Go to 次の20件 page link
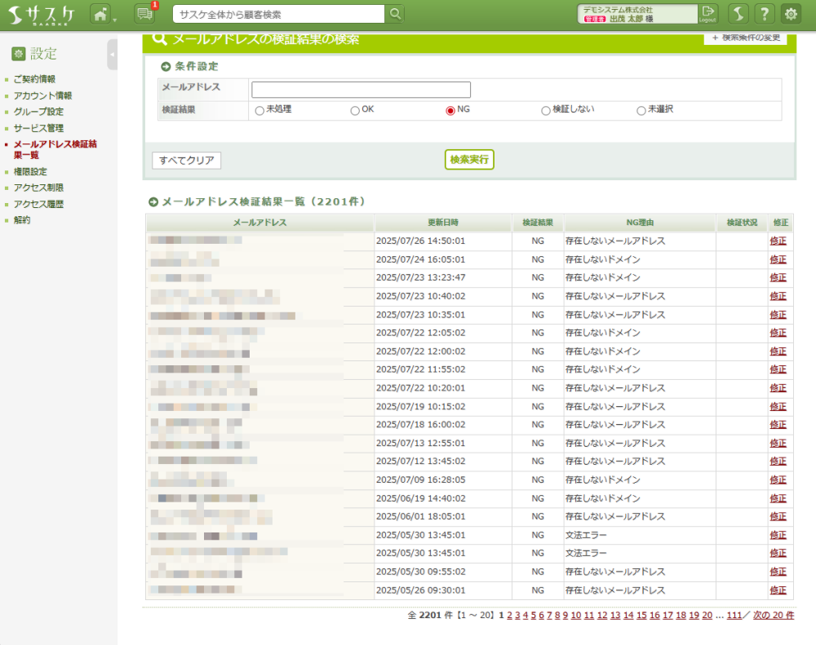This screenshot has width=816, height=645. pyautogui.click(x=773, y=615)
